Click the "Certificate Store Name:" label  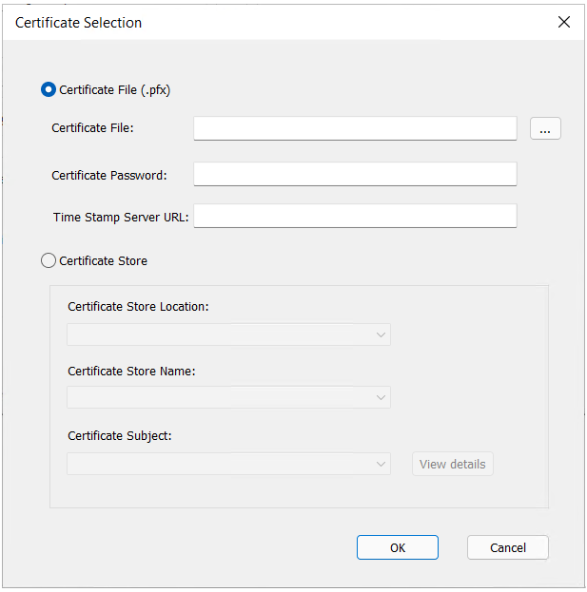click(x=131, y=372)
